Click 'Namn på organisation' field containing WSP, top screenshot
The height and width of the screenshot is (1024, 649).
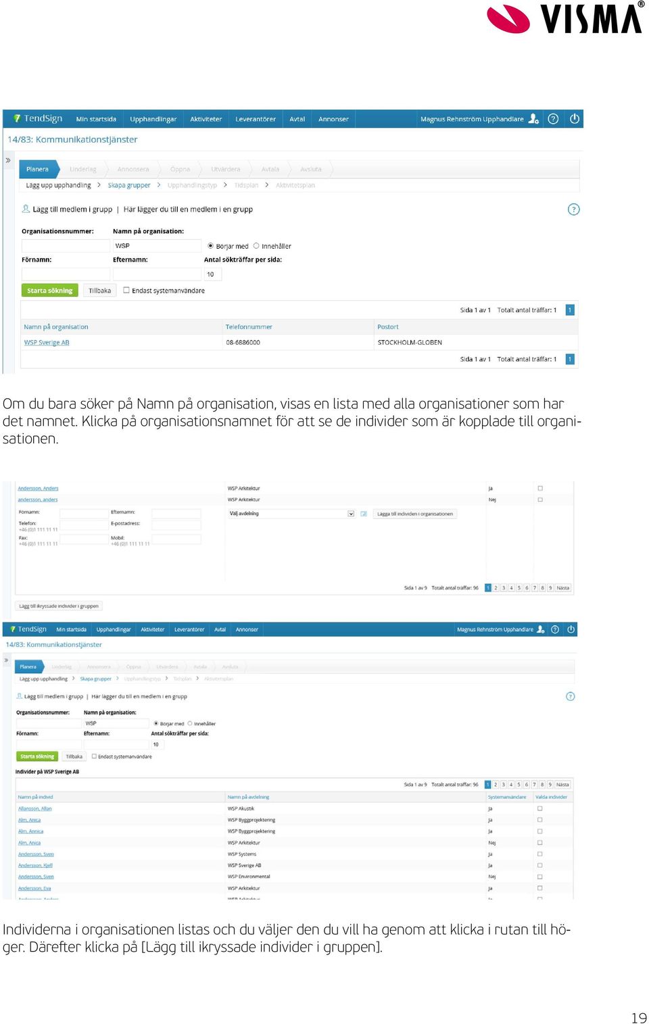[157, 246]
